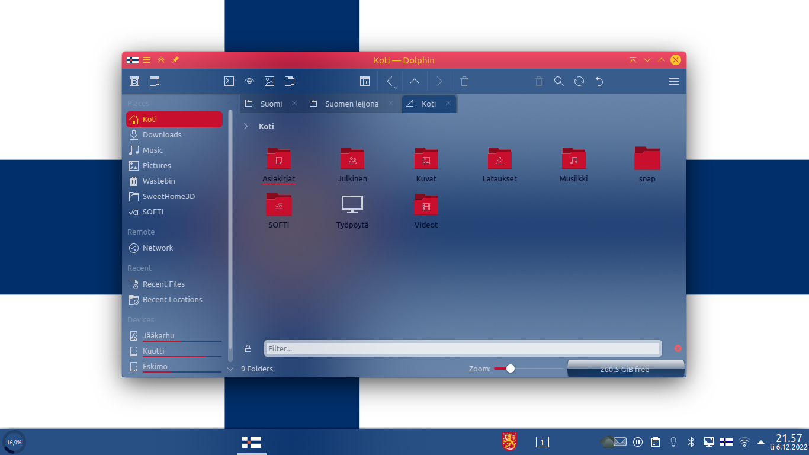Close the Suomi tab

(x=294, y=103)
